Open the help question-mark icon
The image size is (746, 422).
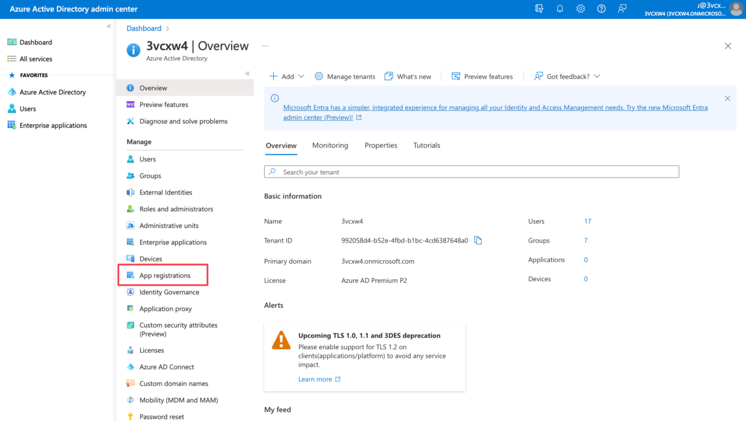tap(601, 8)
